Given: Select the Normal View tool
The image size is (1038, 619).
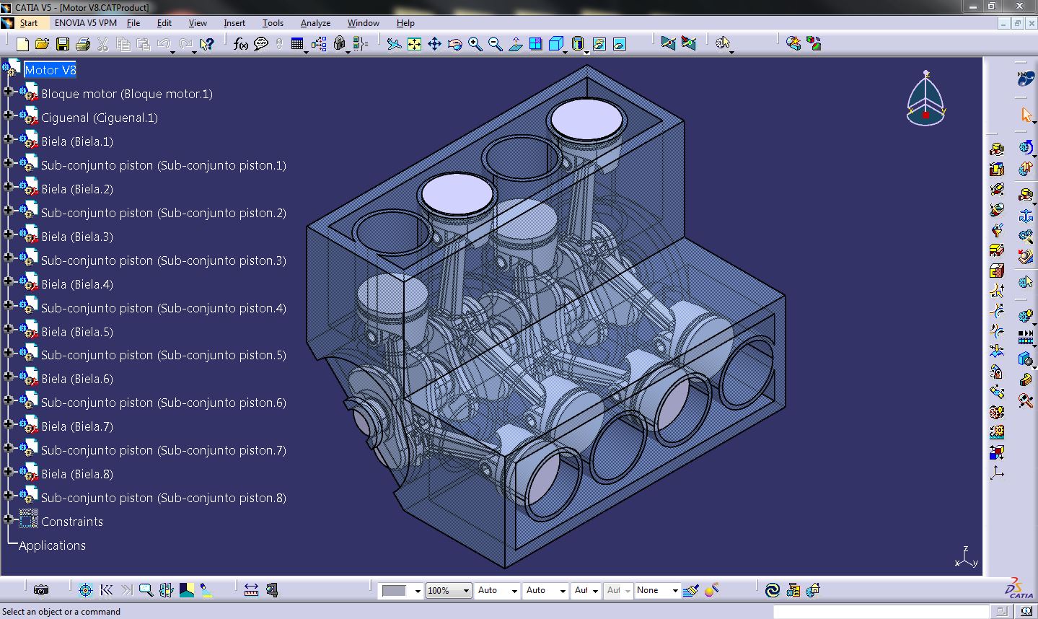Looking at the screenshot, I should 515,44.
